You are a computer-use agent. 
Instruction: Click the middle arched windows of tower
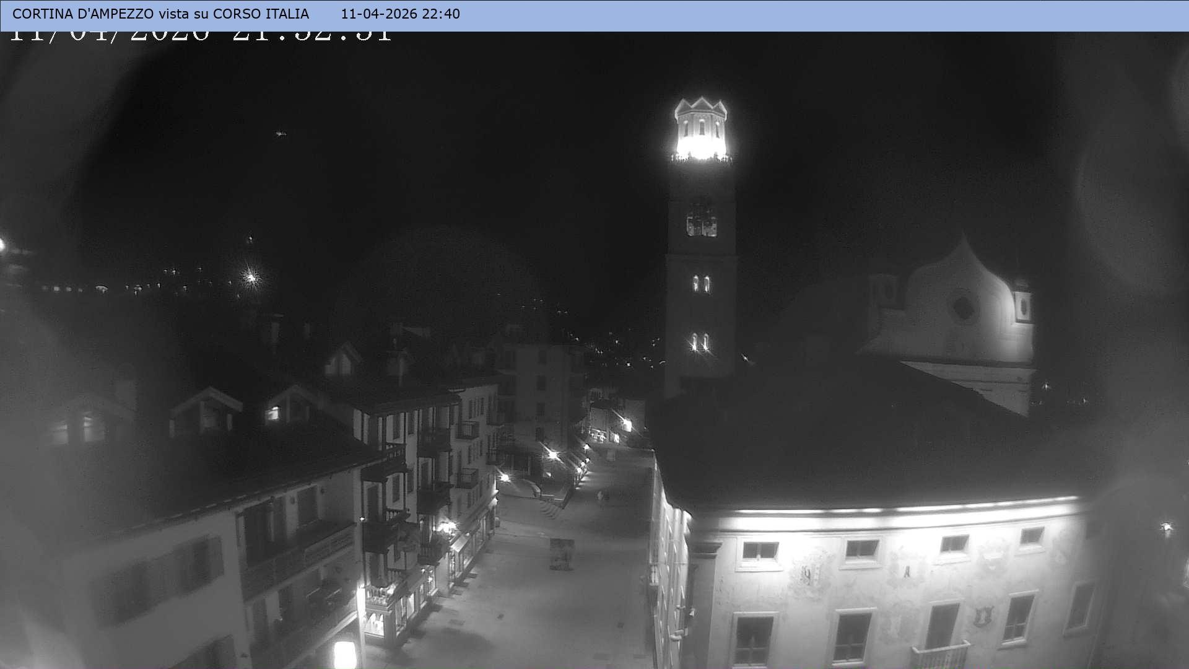click(701, 284)
